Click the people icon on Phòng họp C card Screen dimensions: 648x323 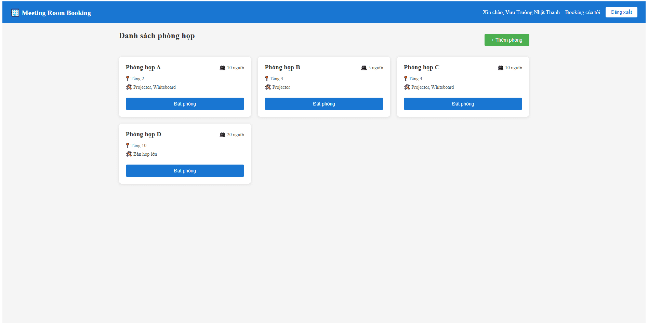point(501,68)
